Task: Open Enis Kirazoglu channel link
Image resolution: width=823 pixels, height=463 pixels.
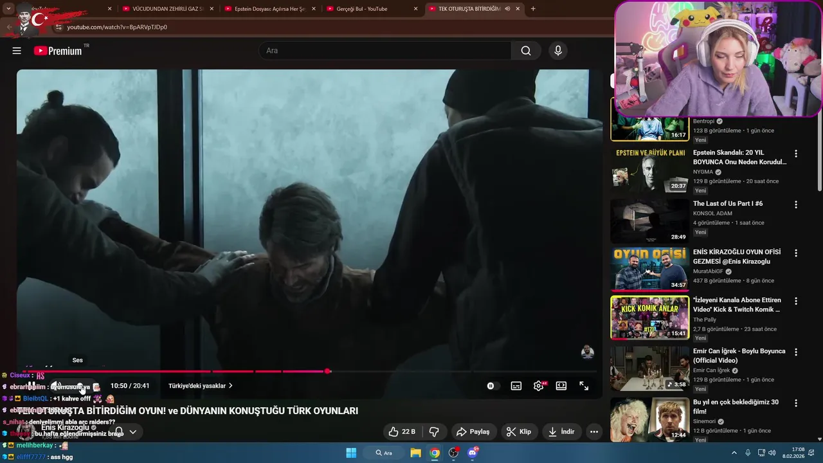Action: point(65,427)
